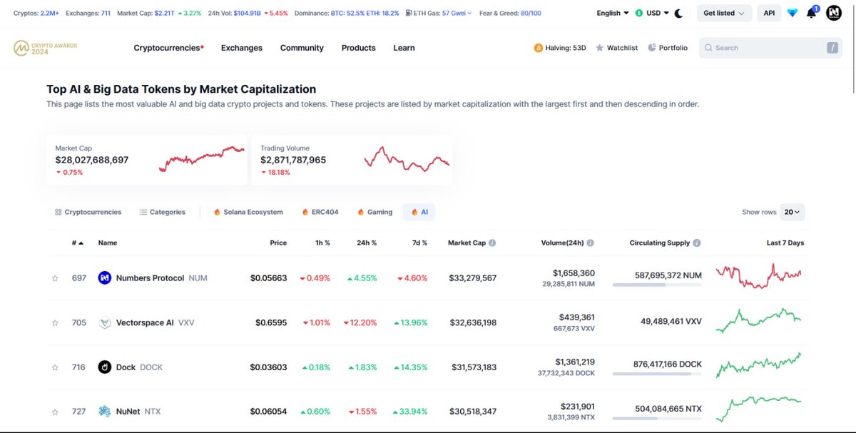This screenshot has height=433, width=856.
Task: Click Cryptos 2.2M+ stat link
Action: tap(36, 13)
